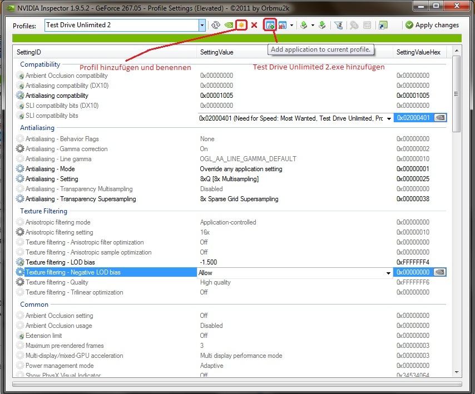Viewport: 475px width, 394px height.
Task: Select Anisotropic filtering mode row
Action: coord(232,222)
